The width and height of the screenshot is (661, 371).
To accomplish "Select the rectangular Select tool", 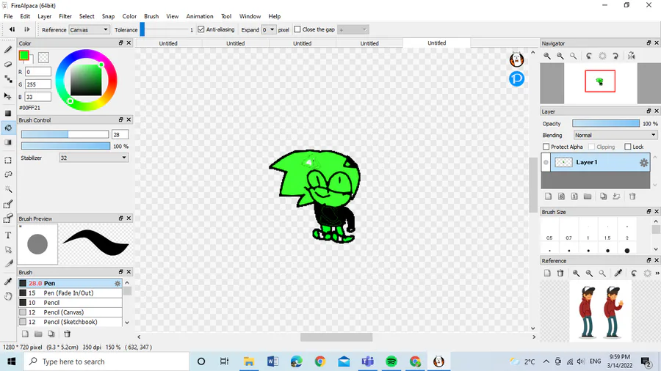I will pyautogui.click(x=8, y=161).
